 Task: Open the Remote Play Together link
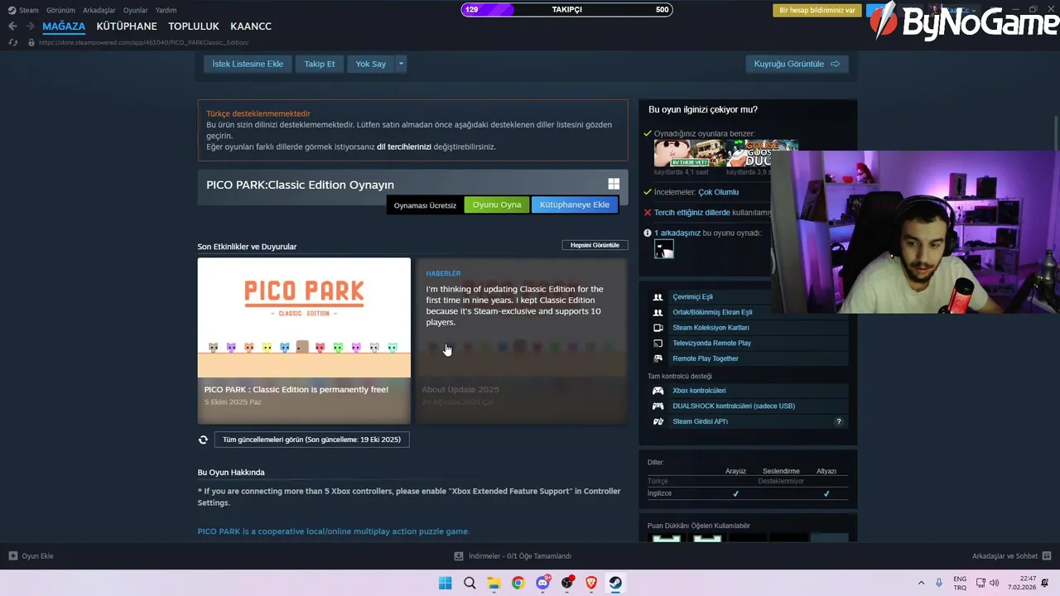tap(706, 358)
